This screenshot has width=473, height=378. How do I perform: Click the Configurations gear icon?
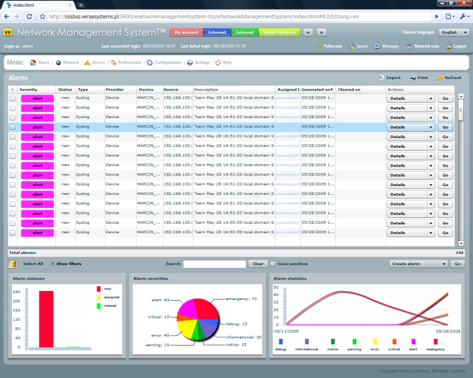[x=150, y=63]
